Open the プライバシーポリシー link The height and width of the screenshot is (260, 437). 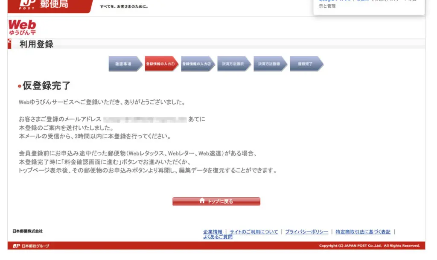point(306,232)
